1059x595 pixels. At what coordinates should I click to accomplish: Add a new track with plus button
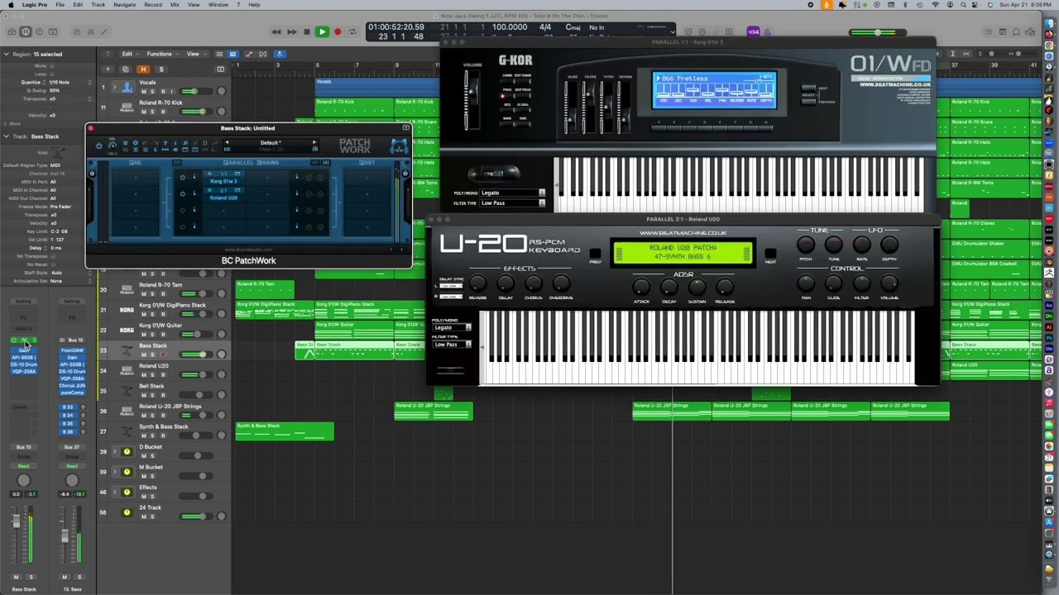pyautogui.click(x=108, y=69)
